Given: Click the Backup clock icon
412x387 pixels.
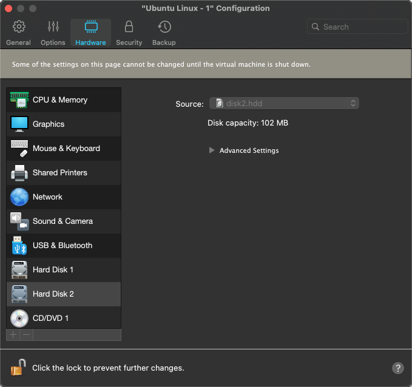Looking at the screenshot, I should [164, 27].
